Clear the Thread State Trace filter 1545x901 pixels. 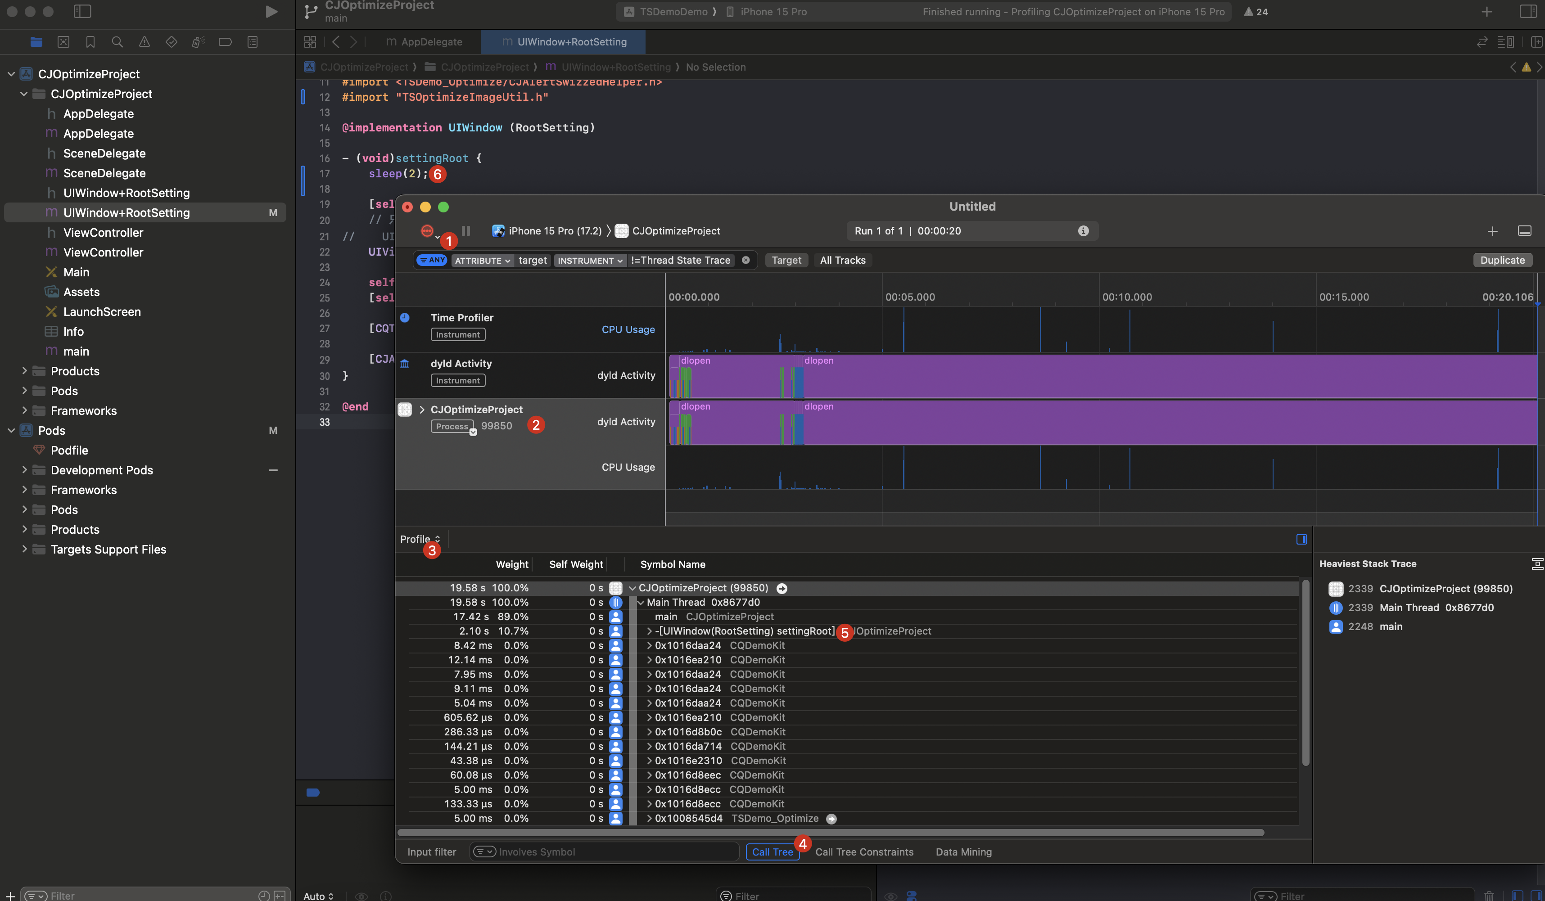click(x=745, y=260)
